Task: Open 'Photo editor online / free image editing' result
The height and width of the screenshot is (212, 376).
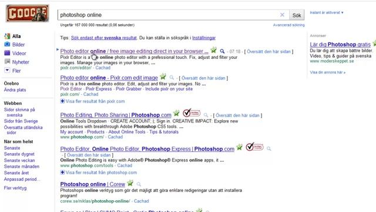Action: coord(134,51)
